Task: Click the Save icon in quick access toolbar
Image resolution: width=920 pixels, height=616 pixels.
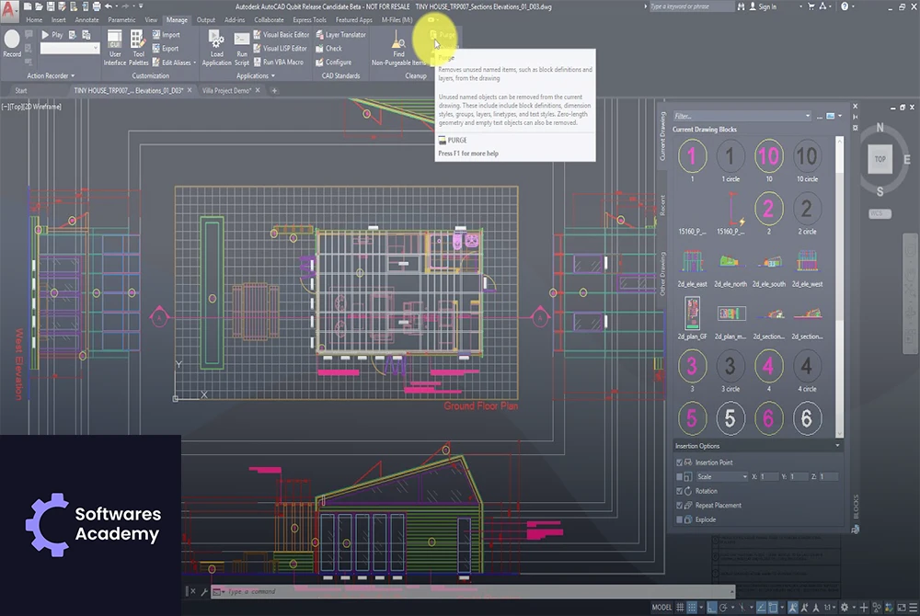Action: (51, 6)
